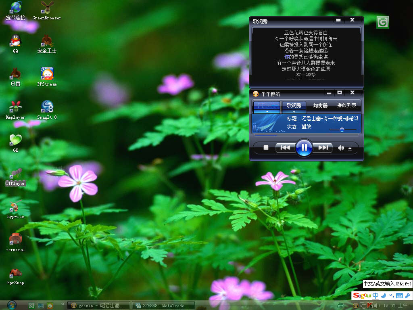Click the 状态: 播放 status text
Image resolution: width=413 pixels, height=310 pixels.
[x=299, y=126]
